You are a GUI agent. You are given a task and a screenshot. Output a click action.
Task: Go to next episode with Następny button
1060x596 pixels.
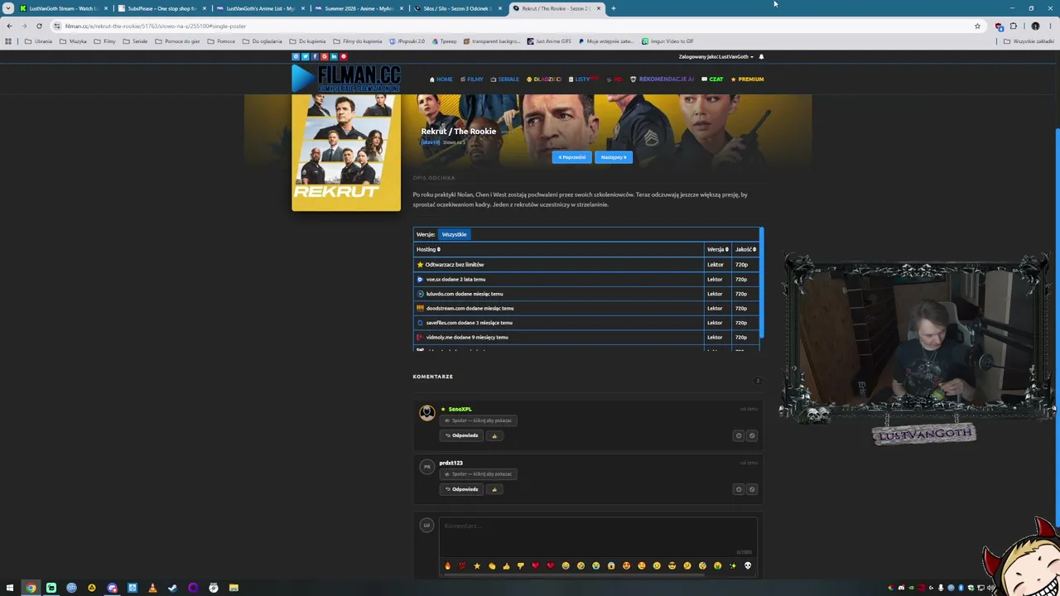coord(614,157)
